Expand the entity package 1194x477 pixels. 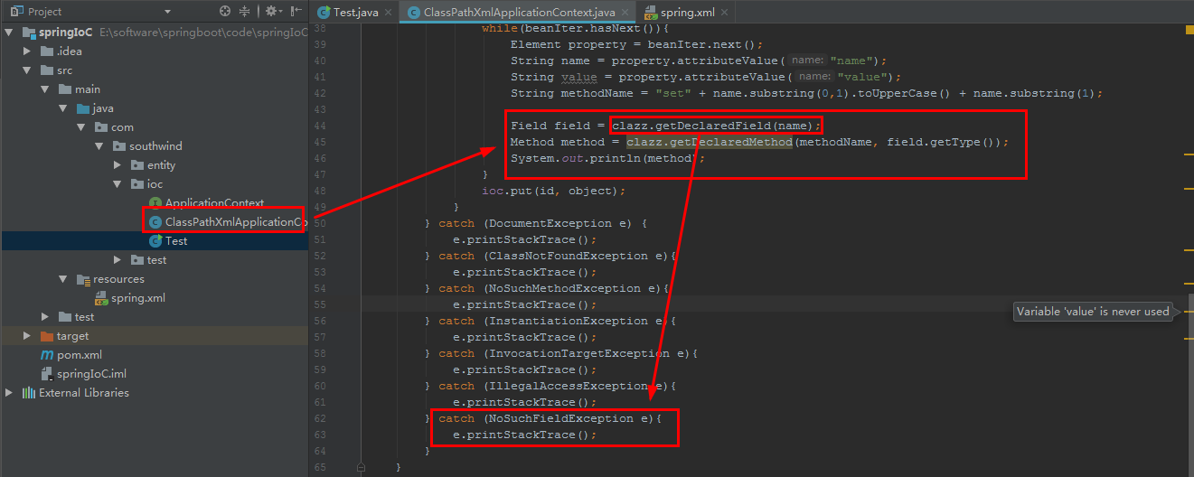point(118,165)
